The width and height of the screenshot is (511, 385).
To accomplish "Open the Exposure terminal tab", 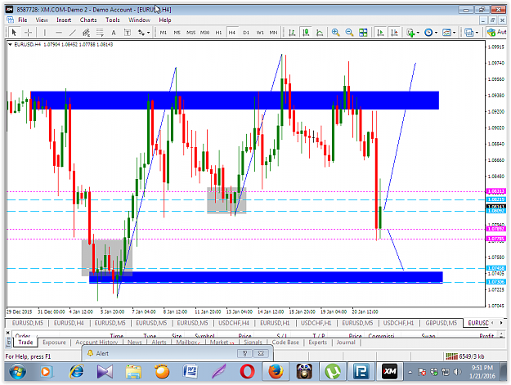I will pyautogui.click(x=54, y=342).
